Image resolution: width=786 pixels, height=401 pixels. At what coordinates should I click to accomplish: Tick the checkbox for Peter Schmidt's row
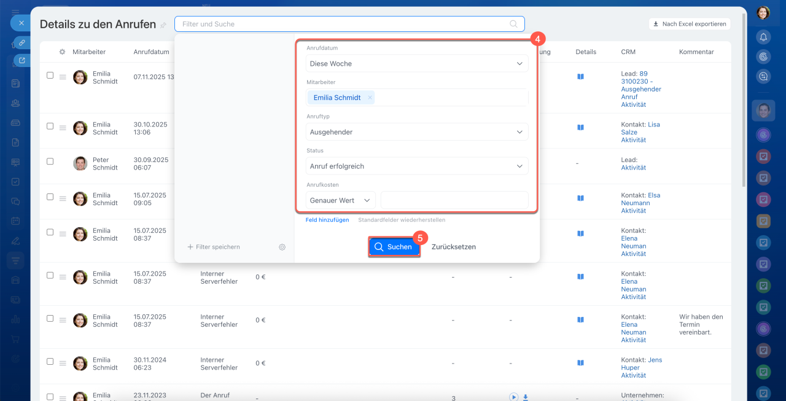[50, 162]
